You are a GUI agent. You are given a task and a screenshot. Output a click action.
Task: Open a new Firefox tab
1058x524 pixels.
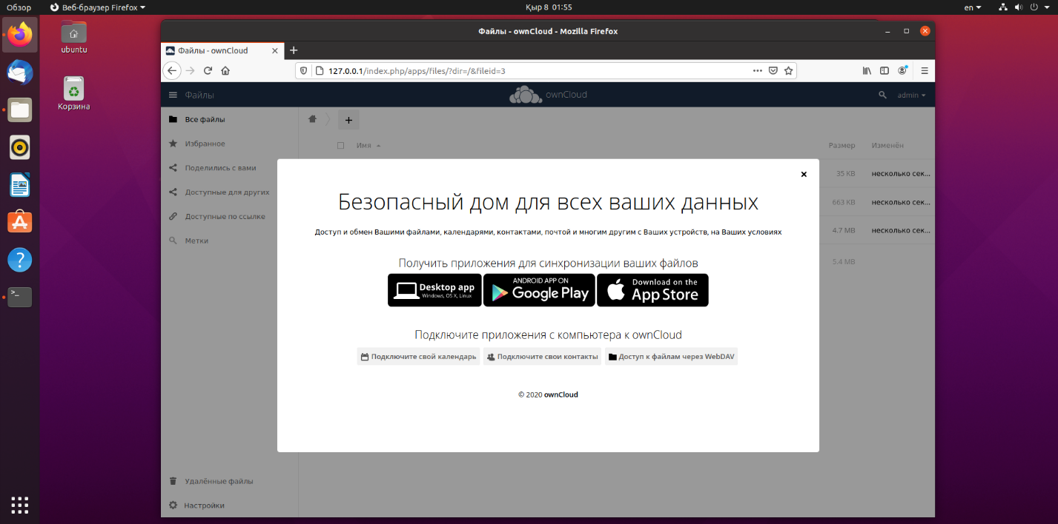(x=294, y=50)
